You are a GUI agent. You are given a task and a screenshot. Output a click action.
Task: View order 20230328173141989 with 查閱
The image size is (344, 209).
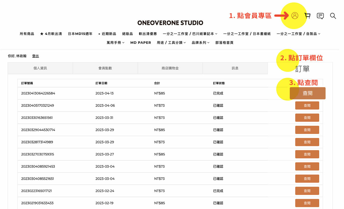pos(307,142)
